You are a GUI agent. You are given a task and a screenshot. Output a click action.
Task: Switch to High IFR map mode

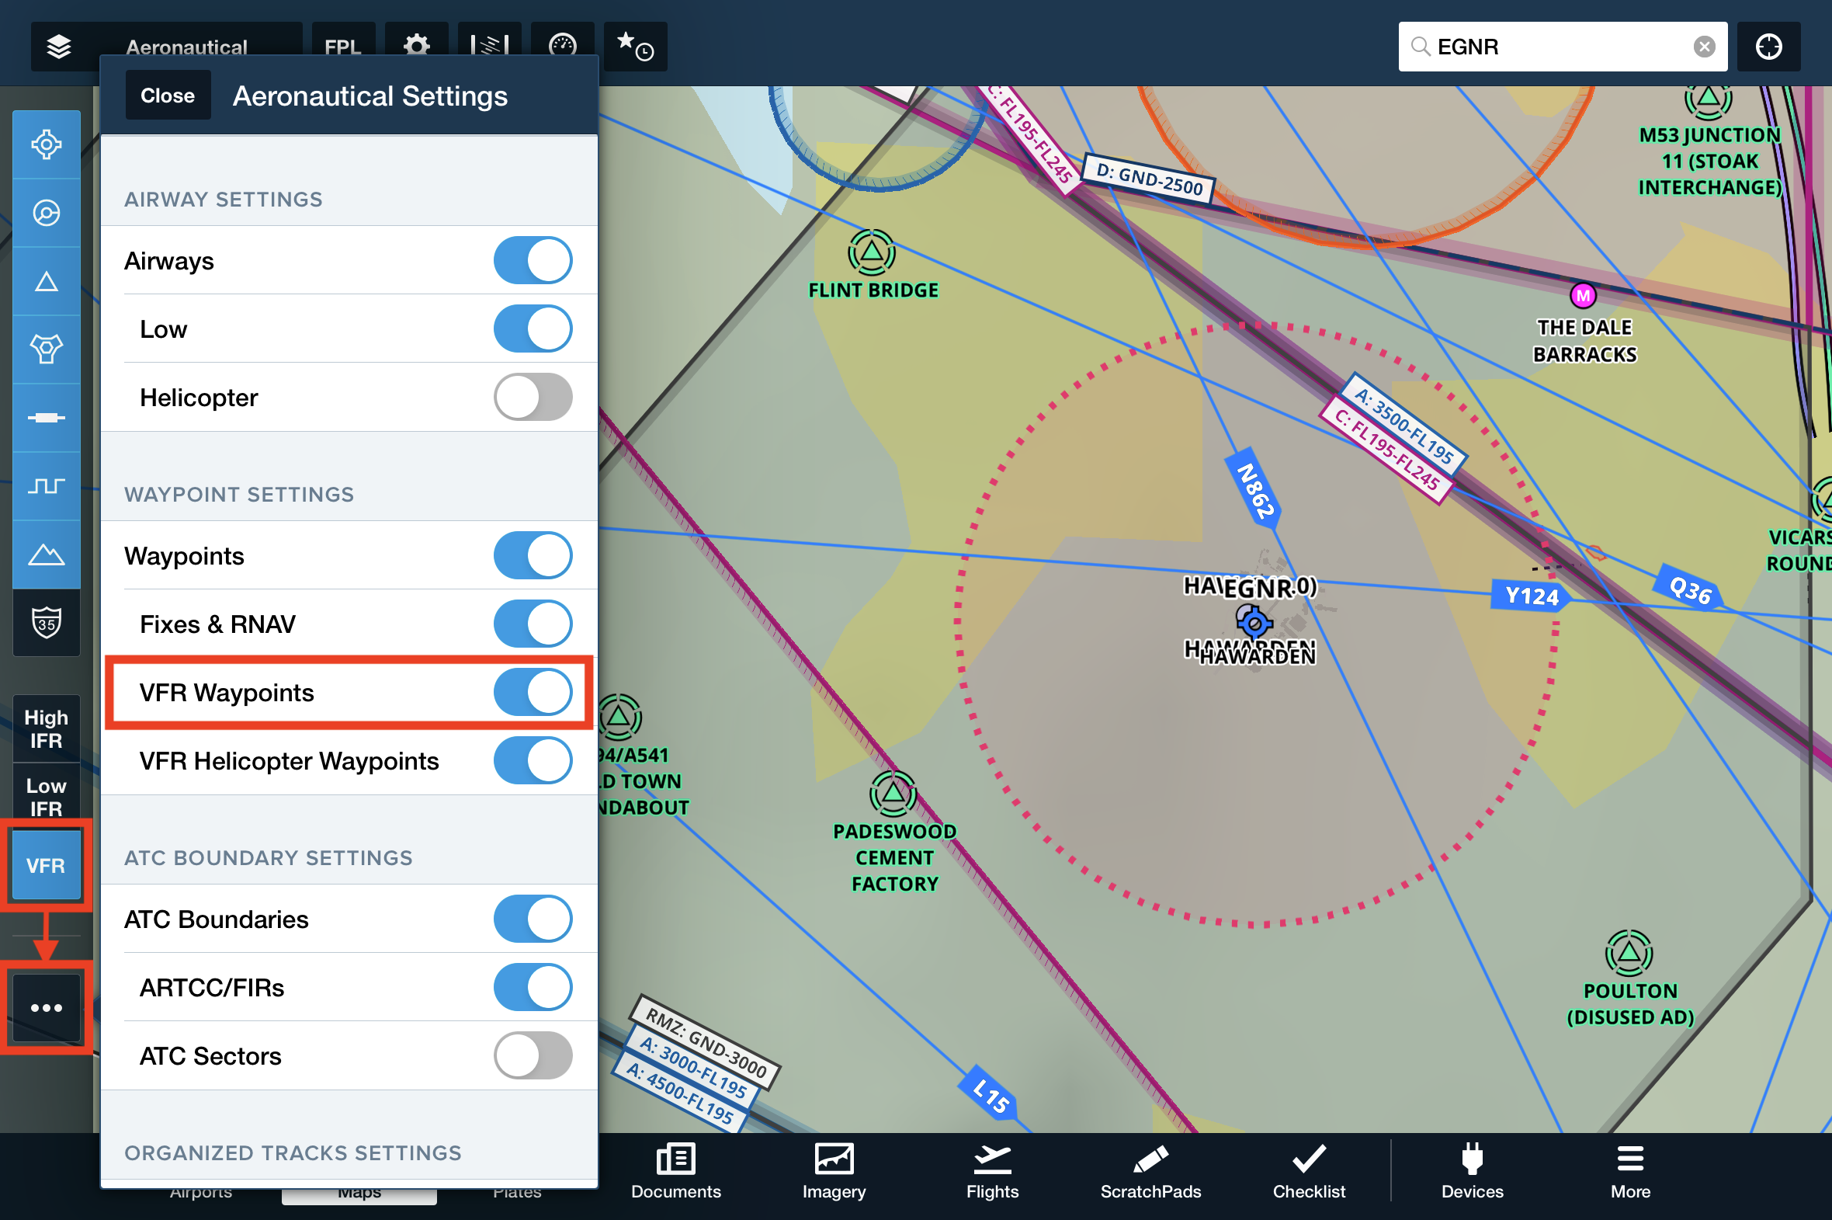point(47,729)
